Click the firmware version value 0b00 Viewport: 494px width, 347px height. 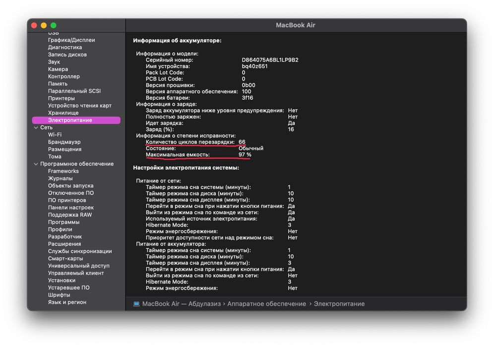point(248,85)
